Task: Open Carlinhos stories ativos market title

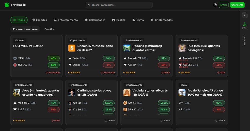Action: coord(94,93)
